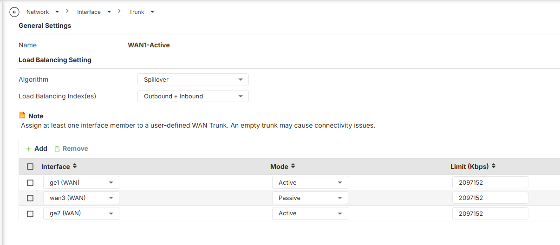Change the Passive mode dropdown

pyautogui.click(x=310, y=198)
